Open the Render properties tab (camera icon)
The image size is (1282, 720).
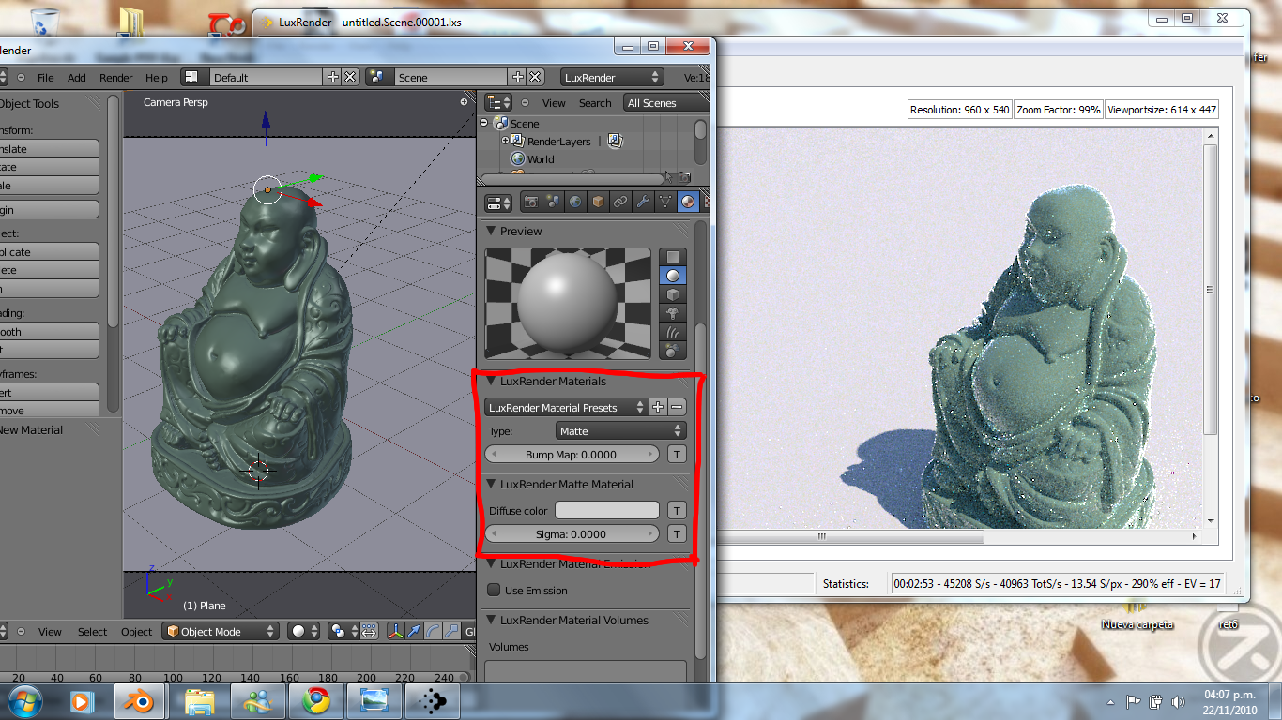530,202
